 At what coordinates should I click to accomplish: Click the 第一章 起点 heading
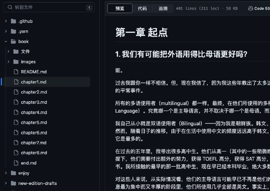[x=141, y=32]
